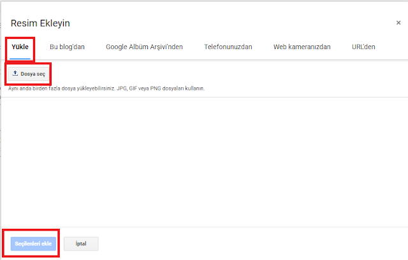Switch to Bu blog'dan tab

[x=67, y=47]
